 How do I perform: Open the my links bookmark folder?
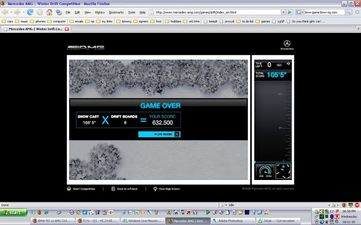point(105,21)
